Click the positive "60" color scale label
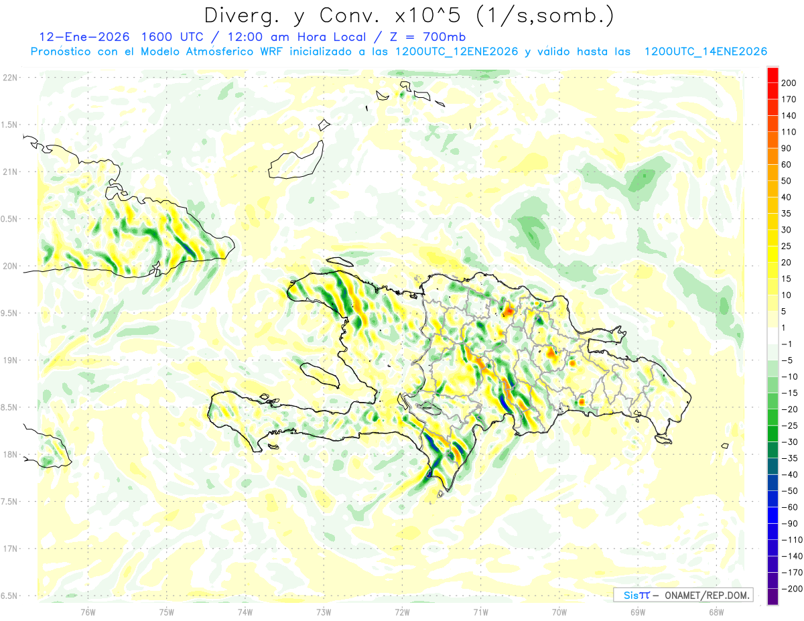Viewport: 804px width, 621px height. [x=787, y=165]
